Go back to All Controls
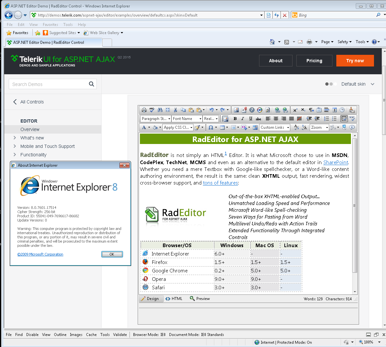Screen dimensions: 386x347 click(x=29, y=102)
